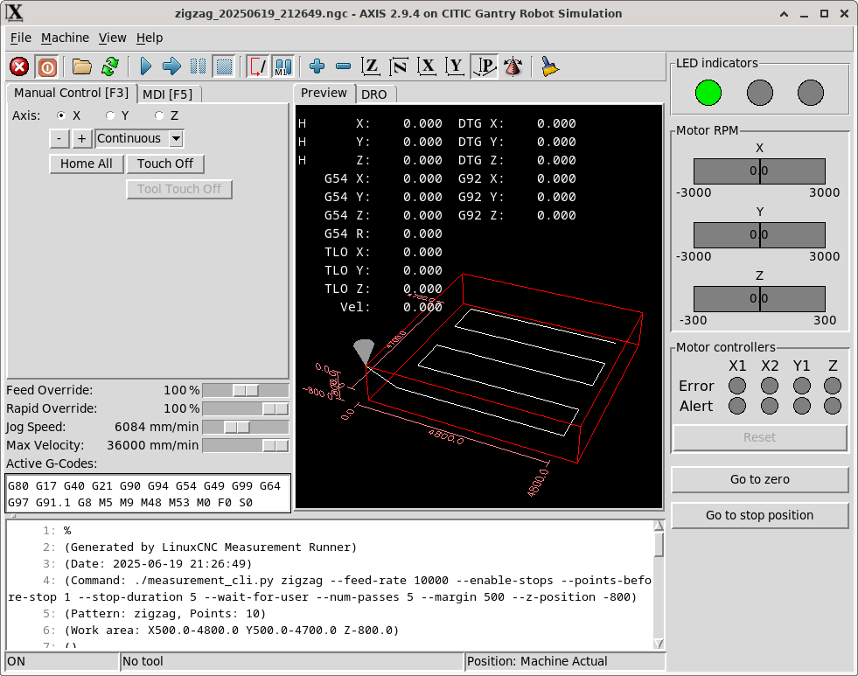
Task: Pause execution using the pause icon
Action: [x=197, y=66]
